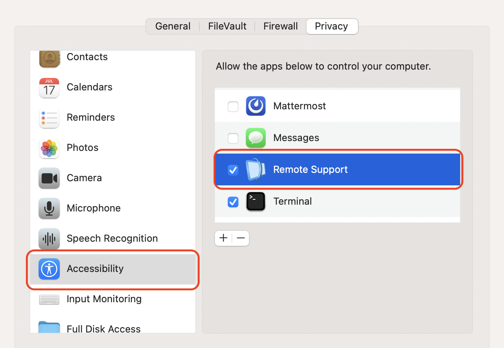The width and height of the screenshot is (504, 348).
Task: Open the Camera privacy icon
Action: [x=49, y=178]
